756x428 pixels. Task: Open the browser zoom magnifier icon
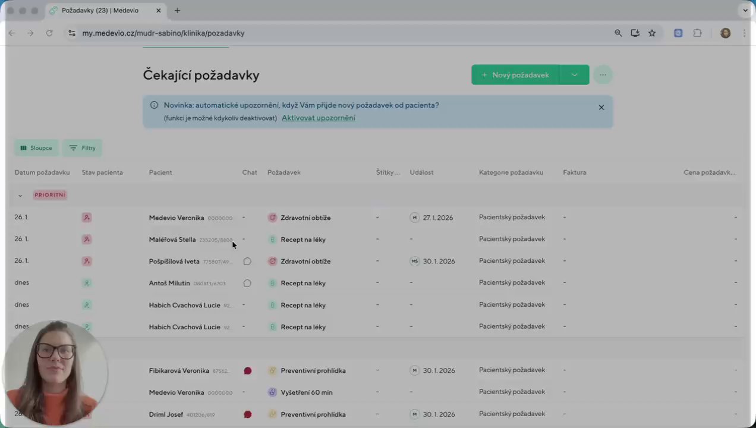pyautogui.click(x=618, y=33)
